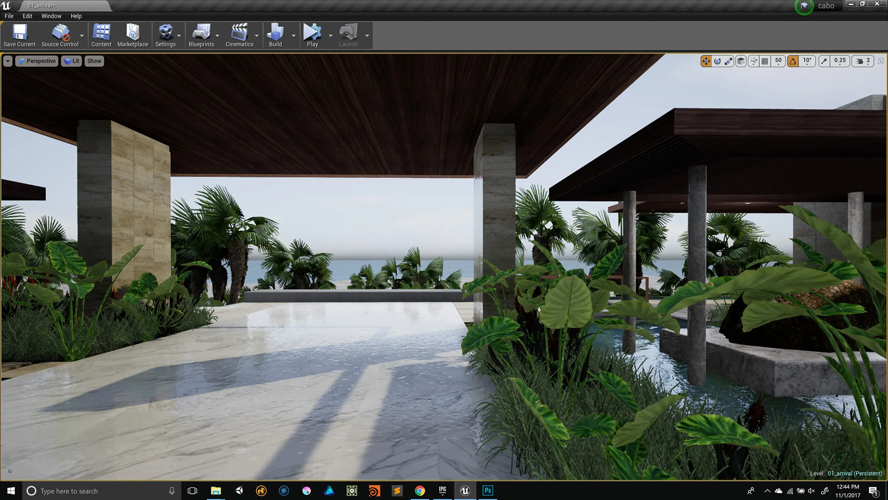Viewport: 888px width, 500px height.
Task: Open the Edit menu
Action: tap(27, 16)
